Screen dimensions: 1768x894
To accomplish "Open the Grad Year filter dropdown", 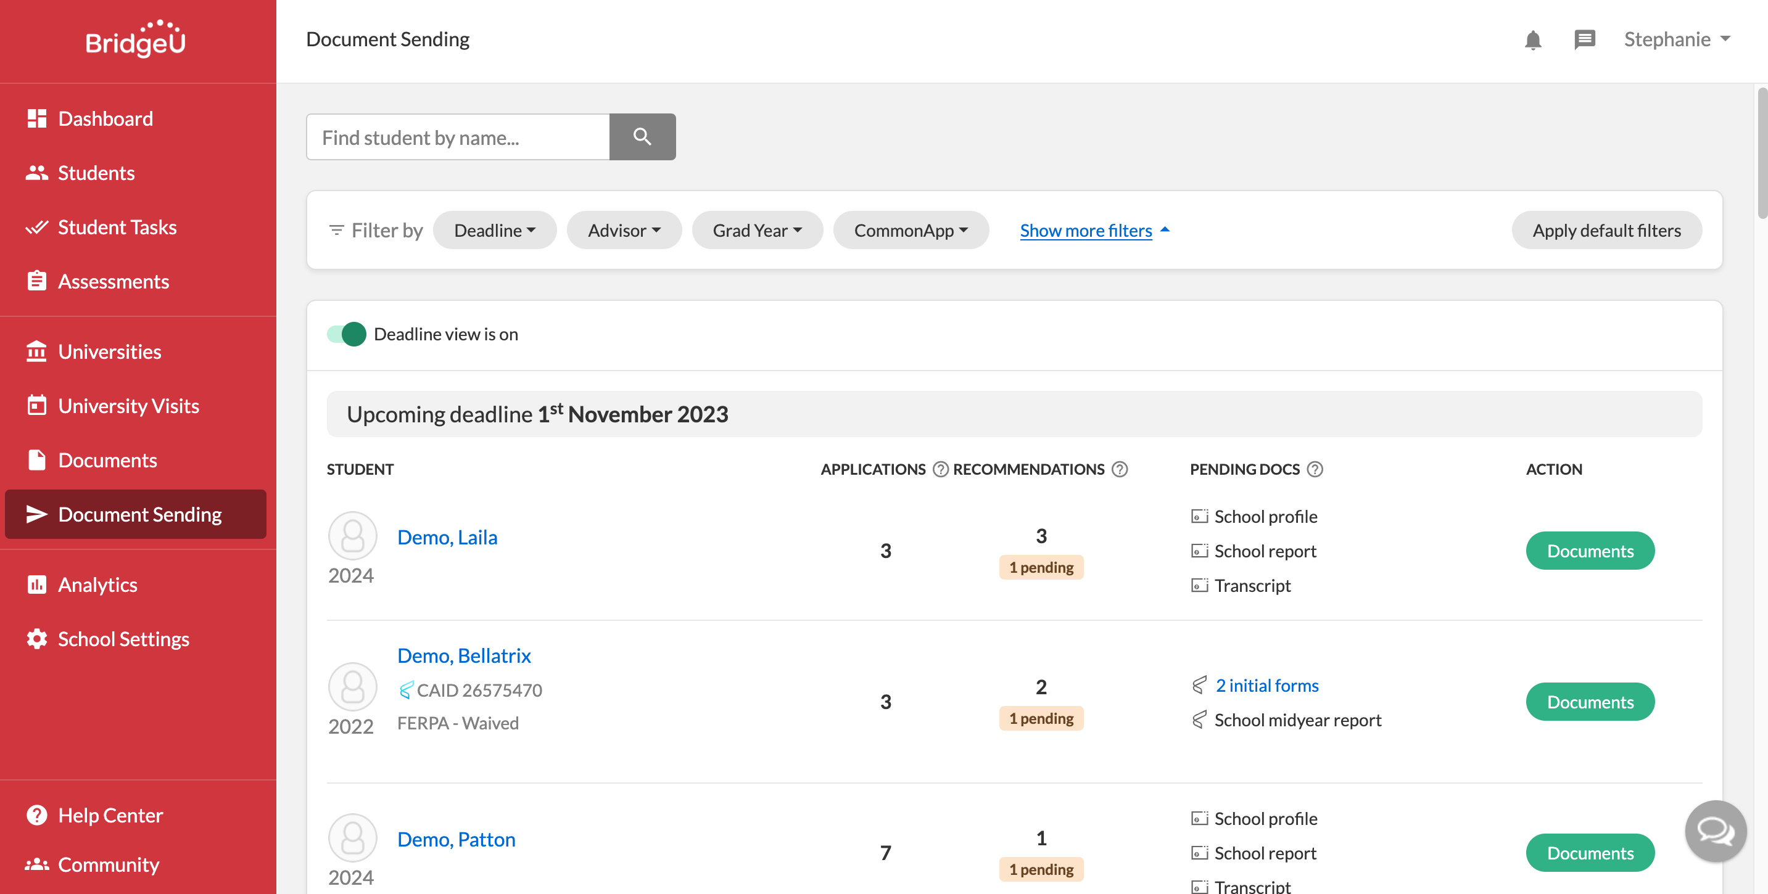I will tap(757, 231).
